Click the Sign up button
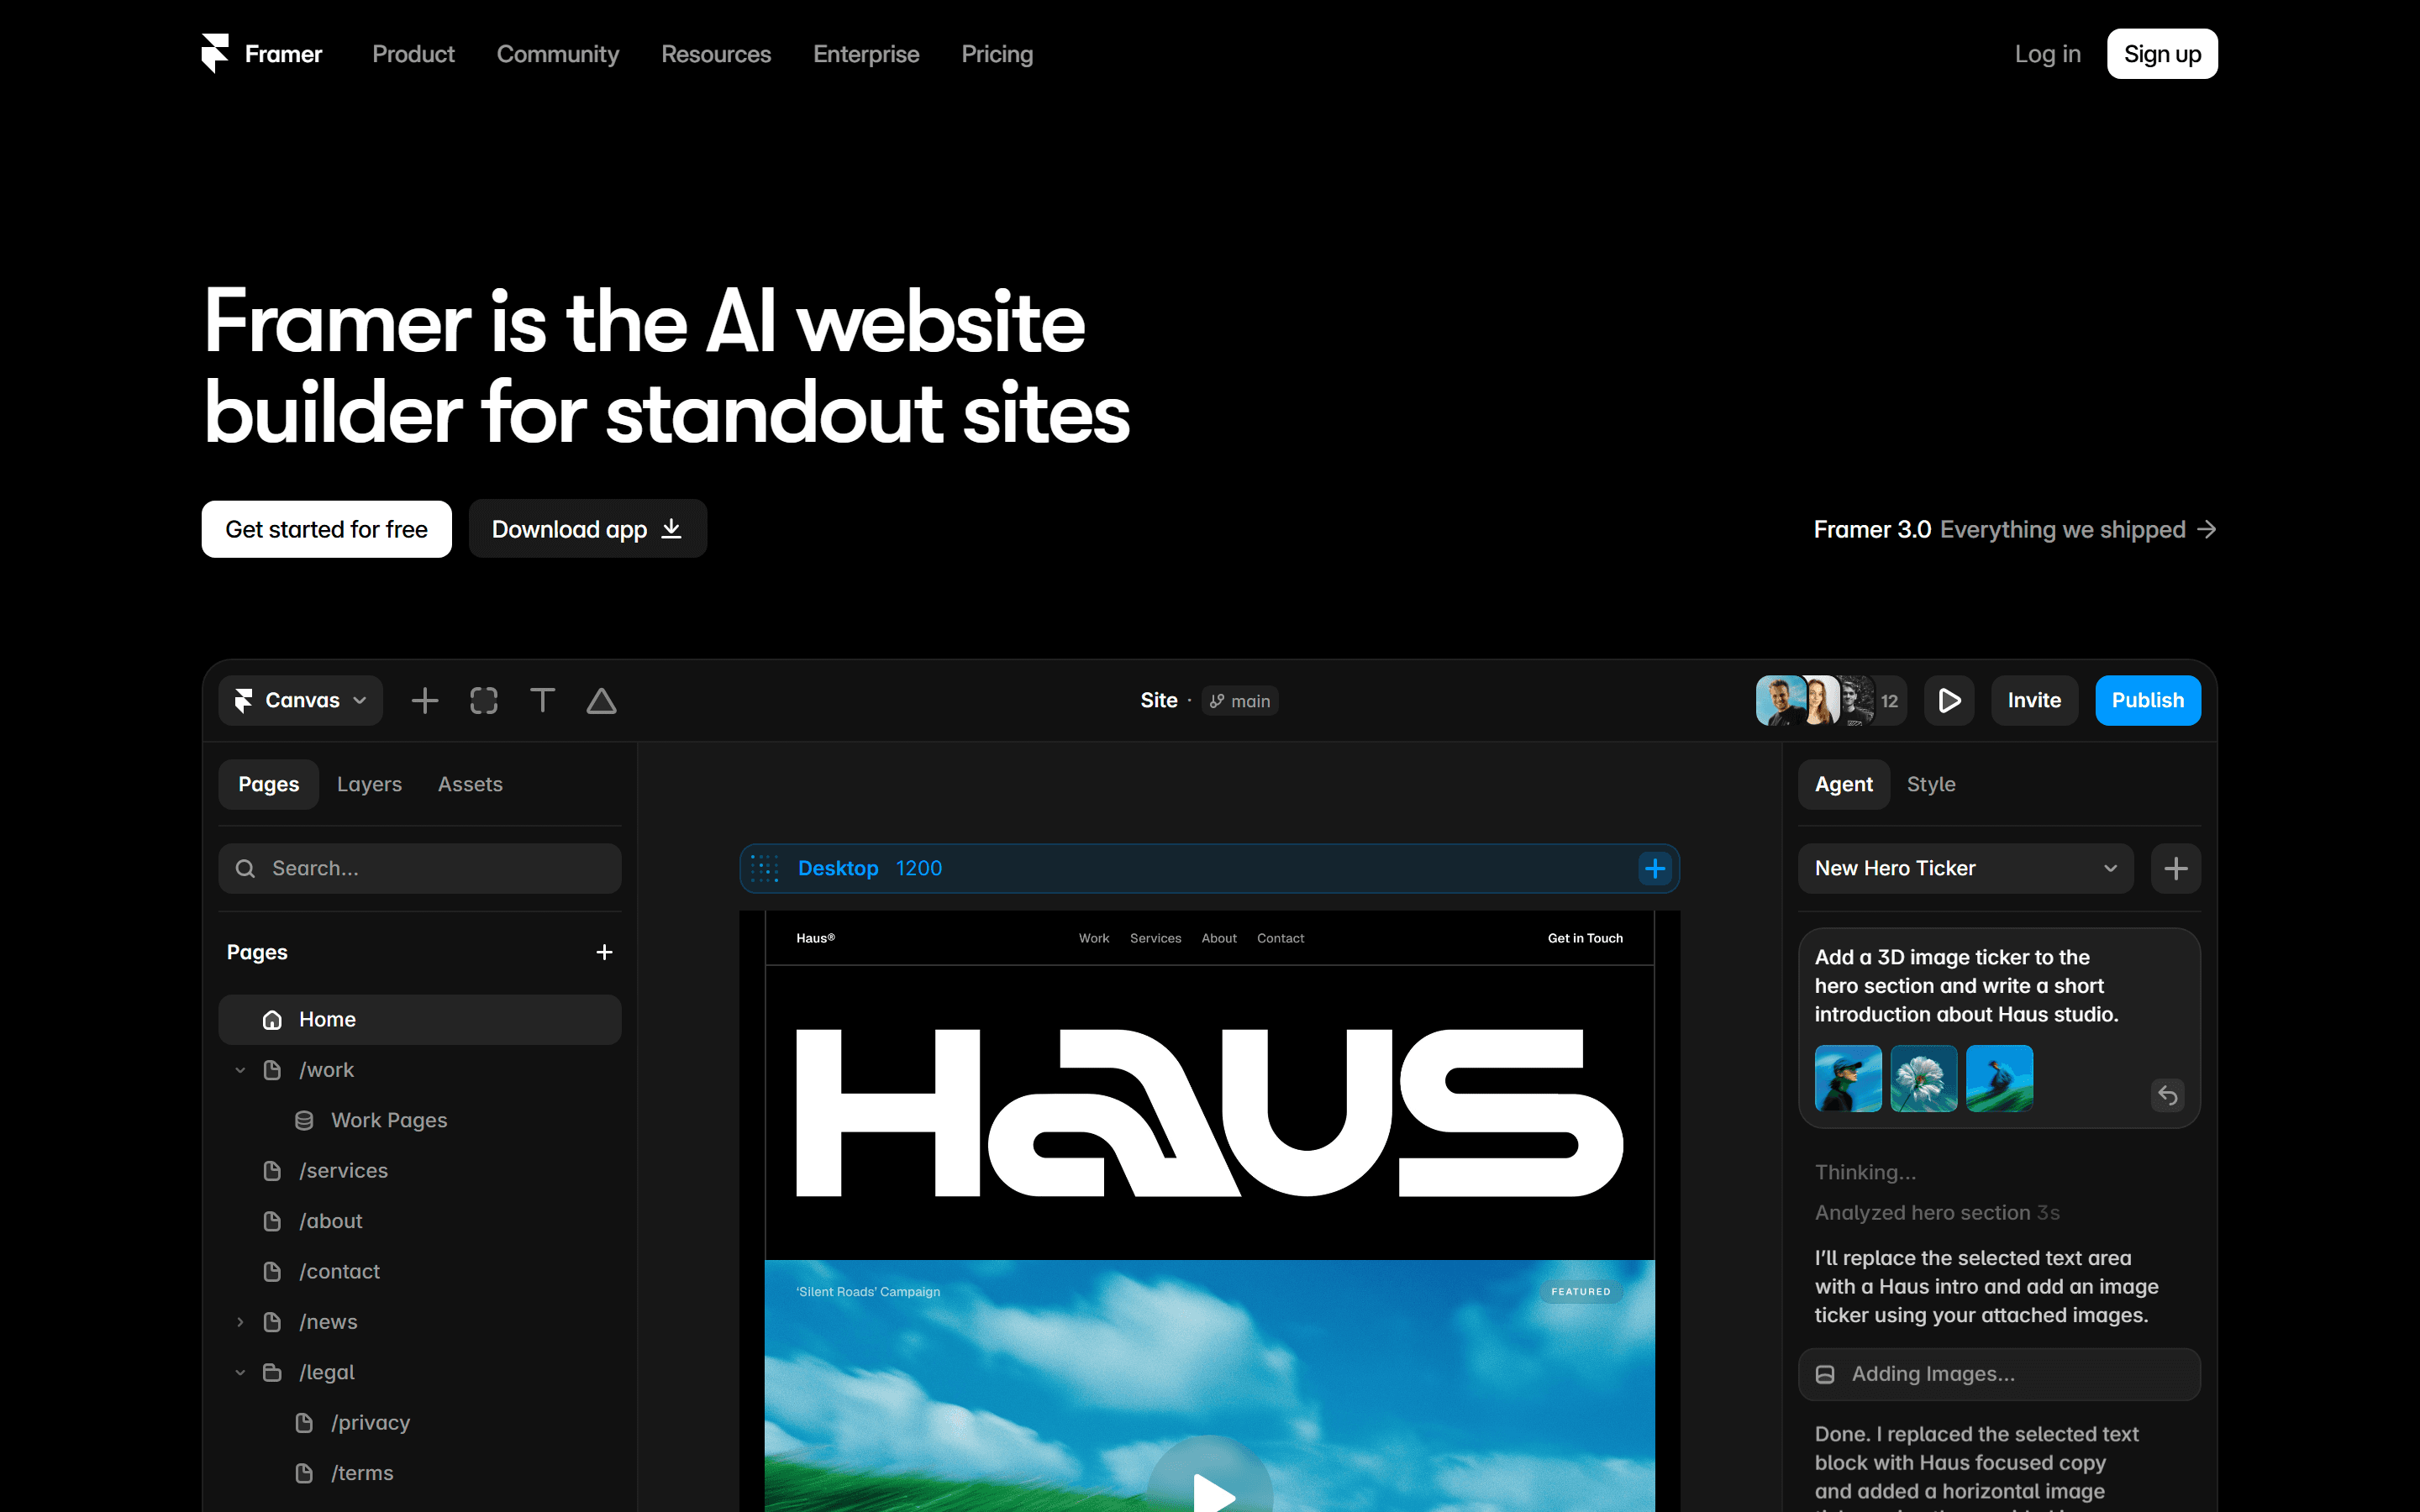The height and width of the screenshot is (1512, 2420). [2162, 54]
